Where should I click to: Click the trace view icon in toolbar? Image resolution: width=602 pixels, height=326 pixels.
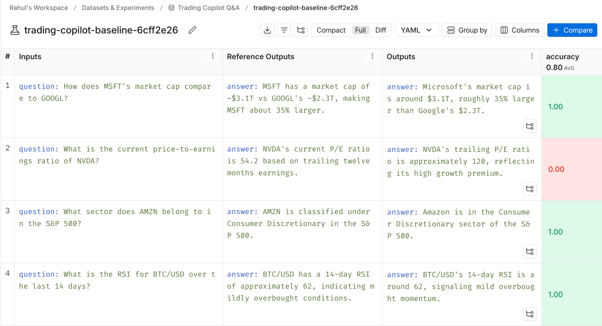301,30
